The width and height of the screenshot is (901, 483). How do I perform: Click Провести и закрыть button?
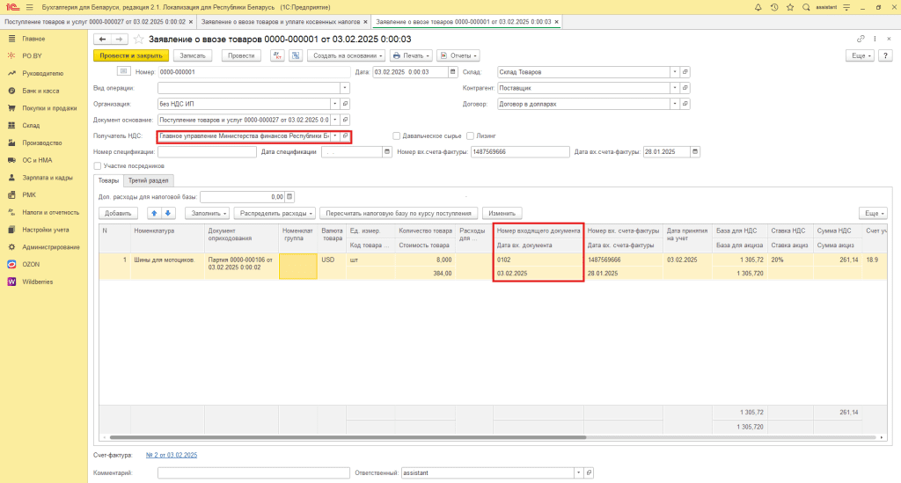(x=131, y=55)
